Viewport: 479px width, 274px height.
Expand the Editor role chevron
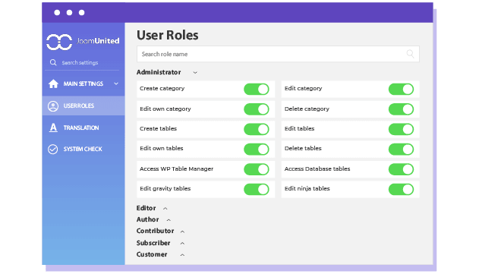coord(165,208)
